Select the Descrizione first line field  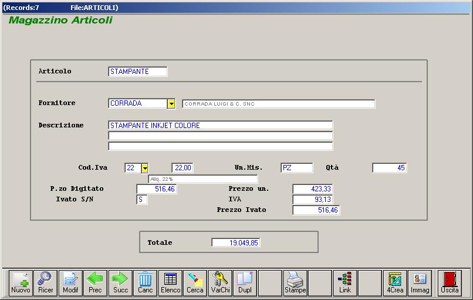coord(220,126)
